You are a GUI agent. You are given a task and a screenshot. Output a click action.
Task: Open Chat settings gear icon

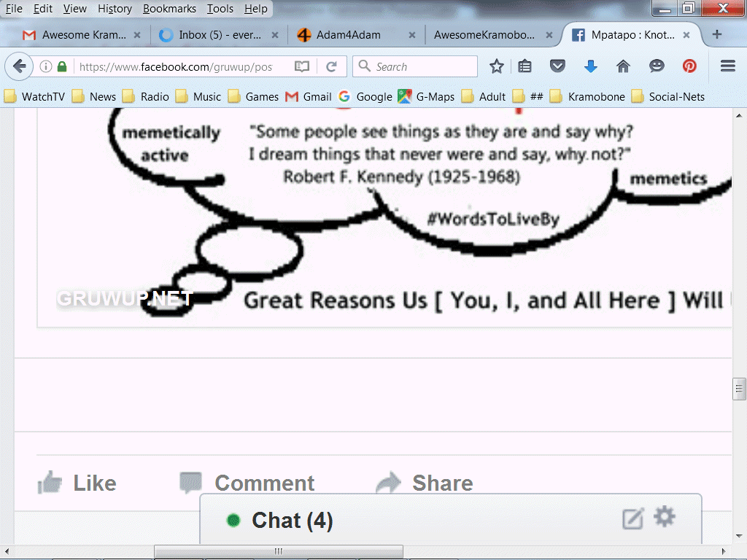[665, 517]
